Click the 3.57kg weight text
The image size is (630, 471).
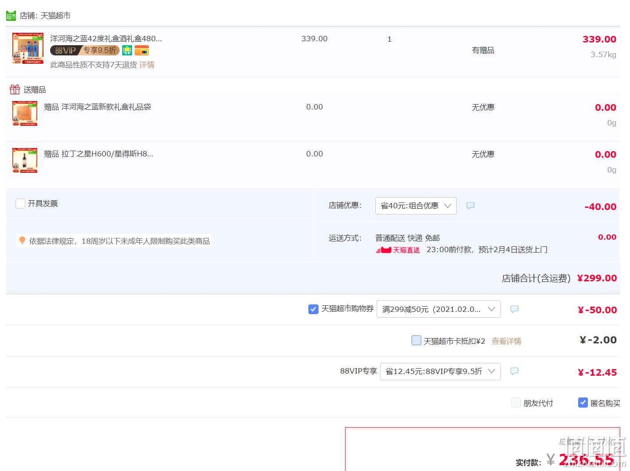coord(603,55)
